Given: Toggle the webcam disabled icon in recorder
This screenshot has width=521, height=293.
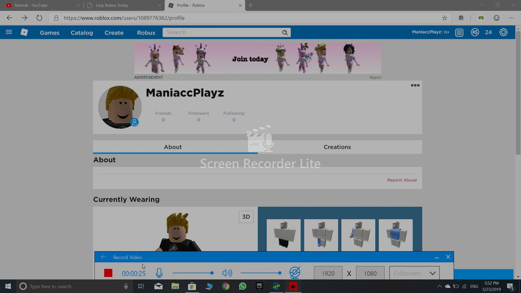Looking at the screenshot, I should pyautogui.click(x=295, y=273).
